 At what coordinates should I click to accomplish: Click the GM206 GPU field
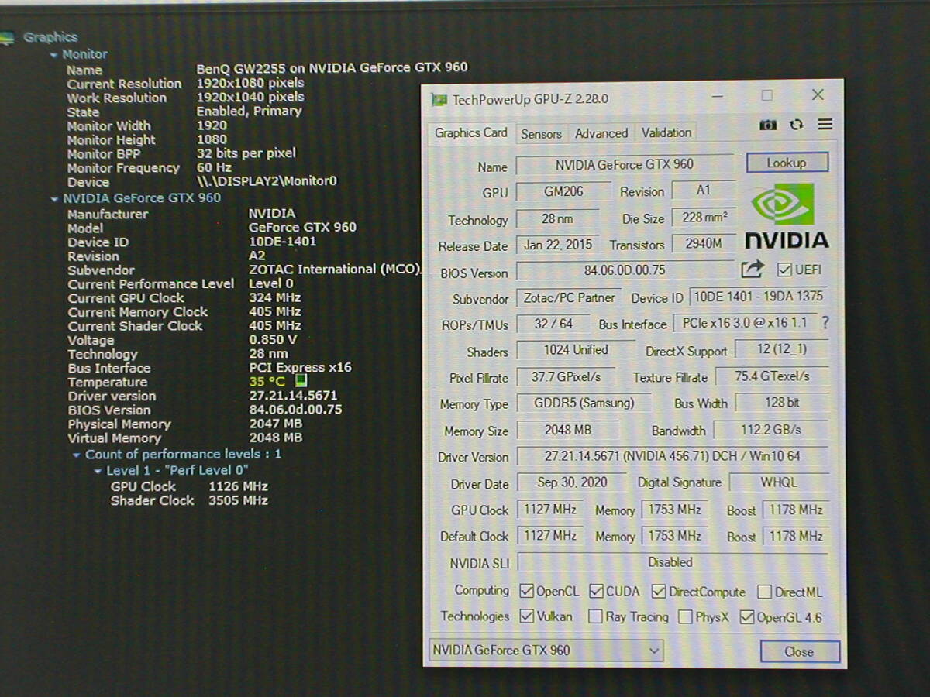(x=563, y=191)
